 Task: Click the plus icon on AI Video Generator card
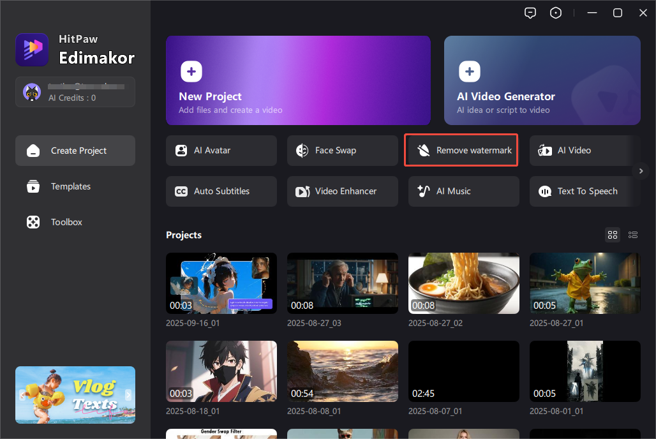pos(470,71)
